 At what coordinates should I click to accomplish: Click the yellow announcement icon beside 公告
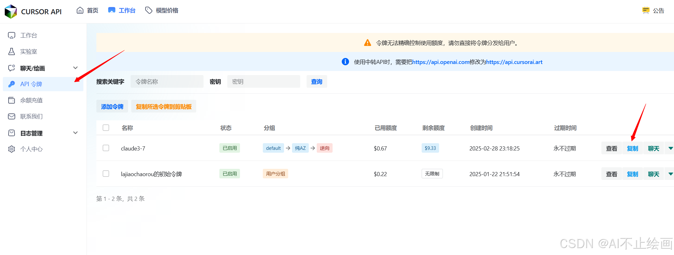tap(645, 10)
